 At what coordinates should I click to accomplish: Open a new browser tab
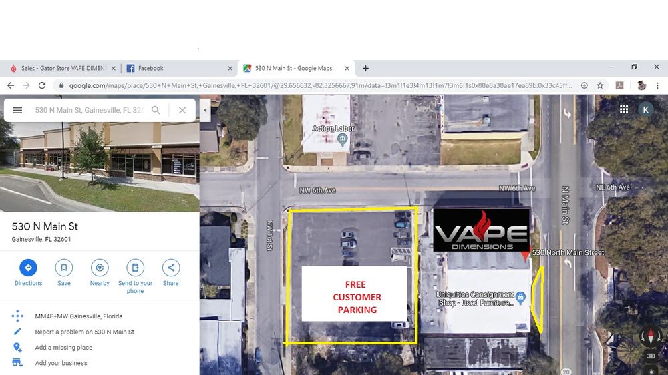pos(365,68)
